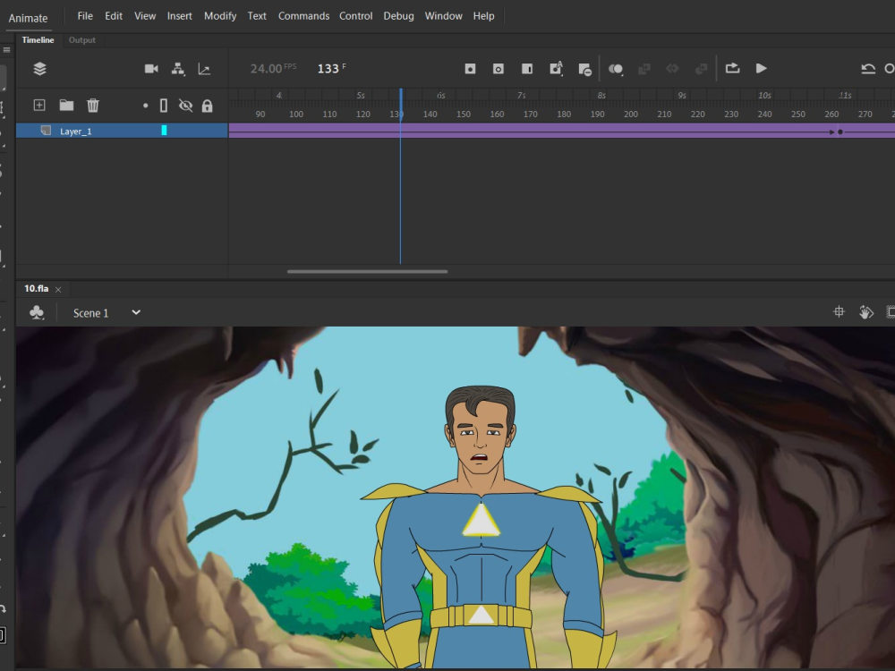Play the timeline animation

click(761, 69)
